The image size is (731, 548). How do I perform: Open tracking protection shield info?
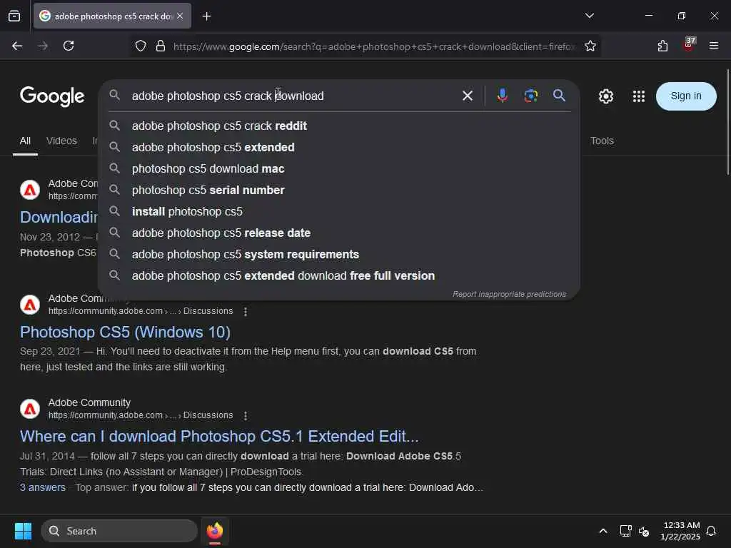tap(141, 46)
